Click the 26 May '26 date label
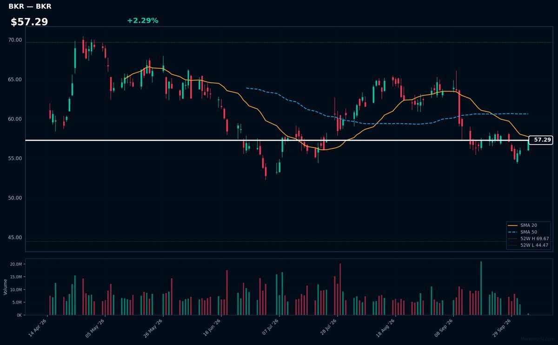This screenshot has height=345, width=558. point(153,328)
